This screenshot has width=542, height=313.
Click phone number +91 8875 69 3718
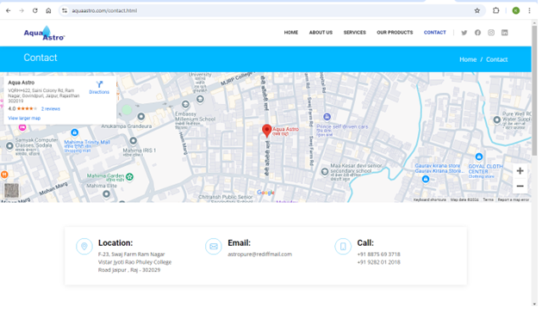pyautogui.click(x=378, y=255)
